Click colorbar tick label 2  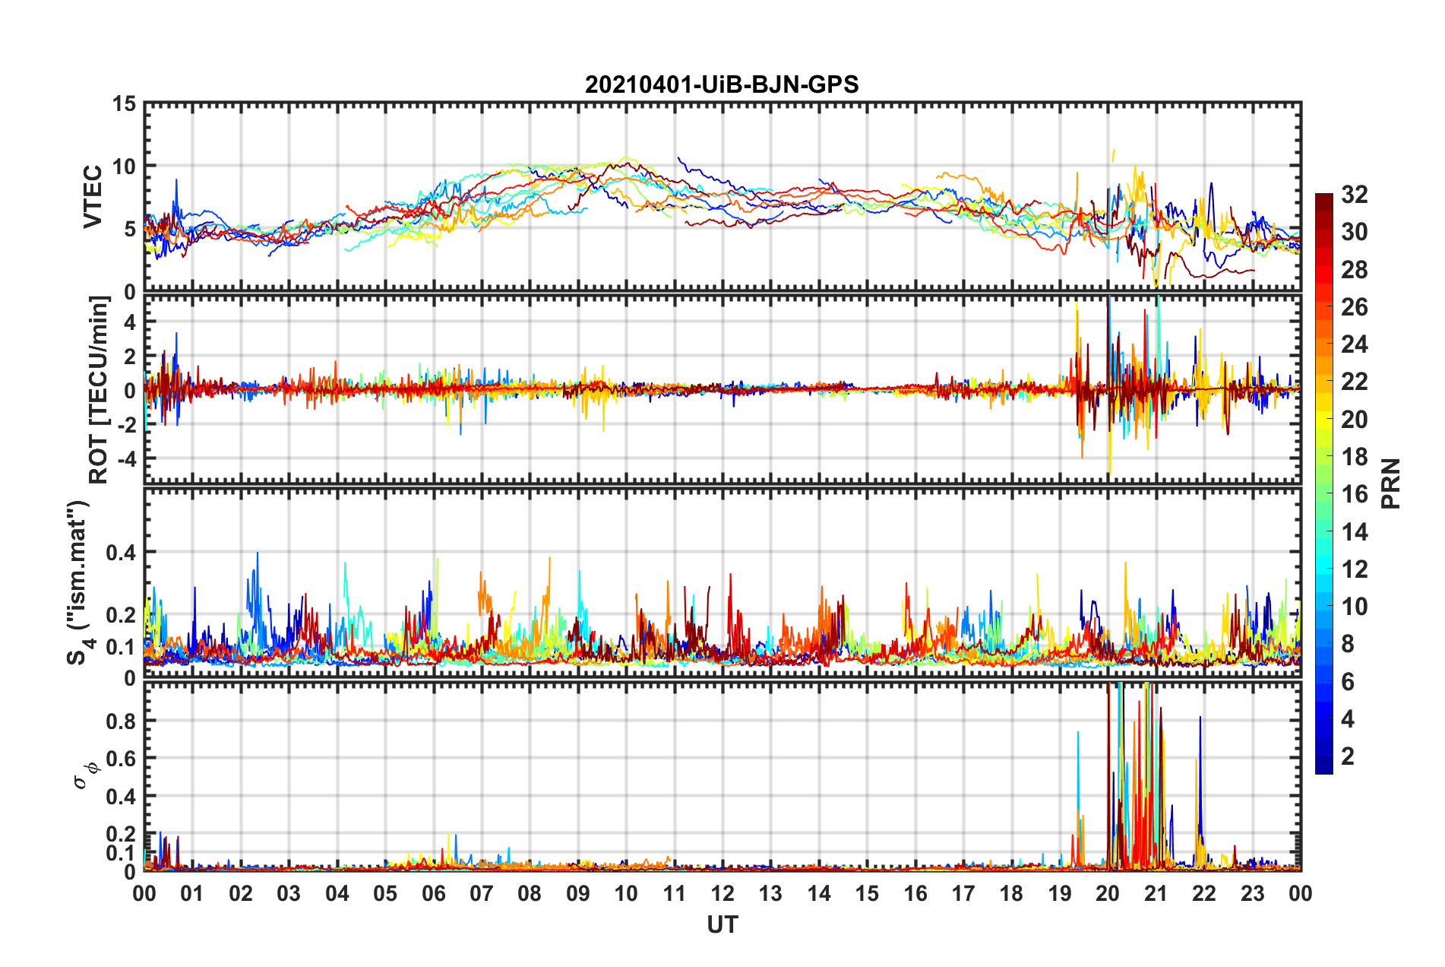tap(1348, 756)
